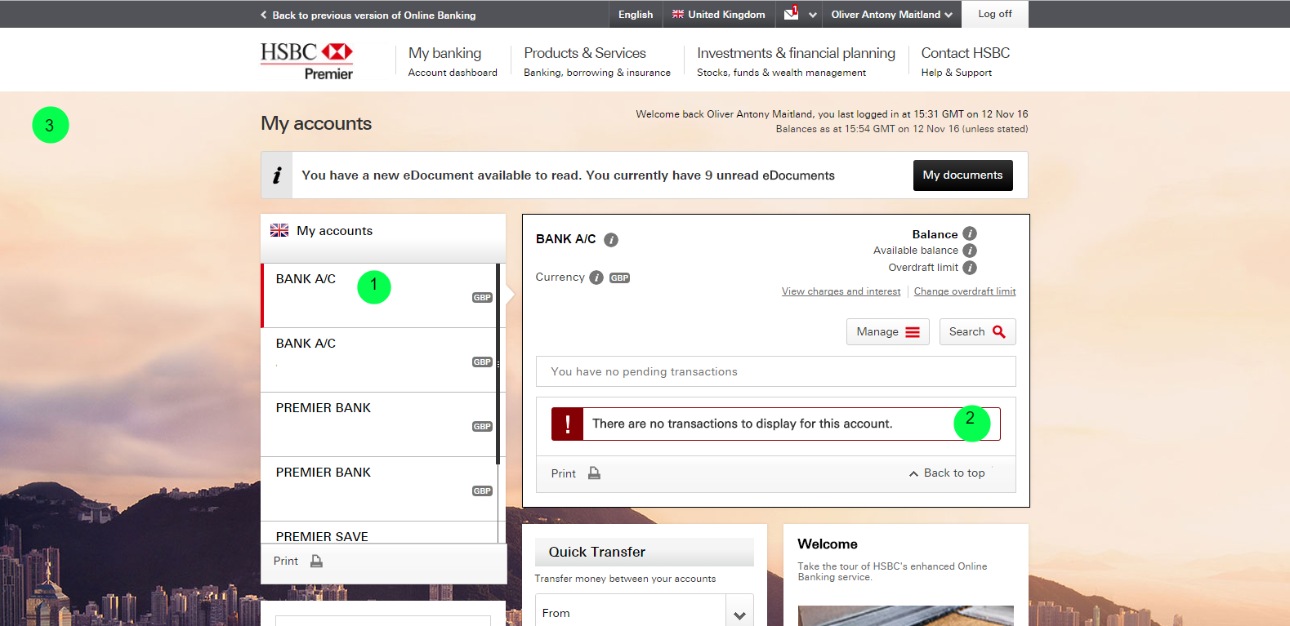Click the United Kingdom flag icon in top bar

pyautogui.click(x=678, y=14)
